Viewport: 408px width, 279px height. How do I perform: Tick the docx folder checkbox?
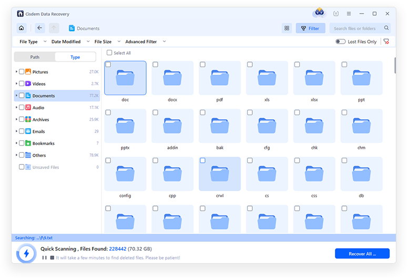pyautogui.click(x=155, y=65)
